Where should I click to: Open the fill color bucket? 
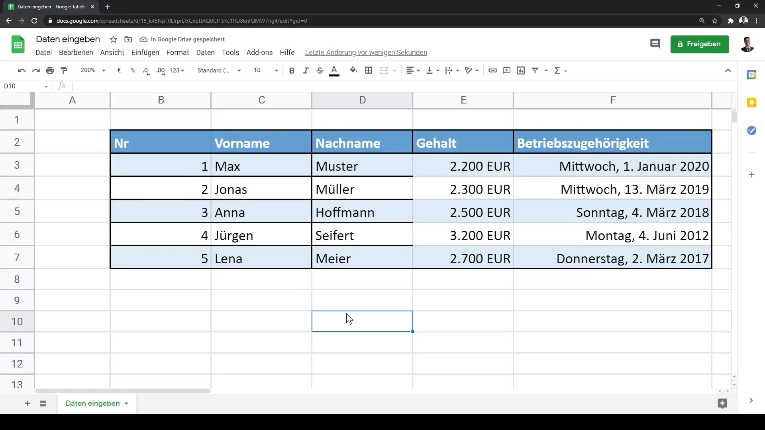point(353,70)
